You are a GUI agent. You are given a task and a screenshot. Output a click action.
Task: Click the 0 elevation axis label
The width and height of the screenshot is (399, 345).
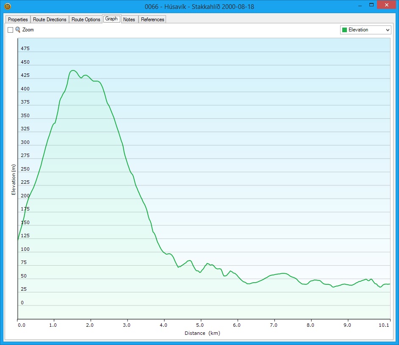22,303
